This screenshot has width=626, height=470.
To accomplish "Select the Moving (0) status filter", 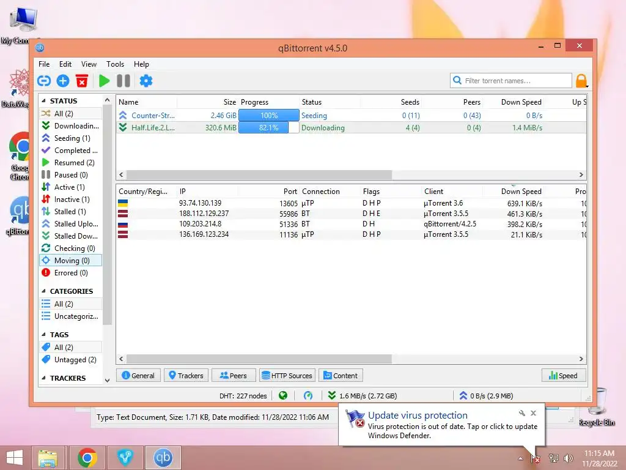I will pos(71,261).
